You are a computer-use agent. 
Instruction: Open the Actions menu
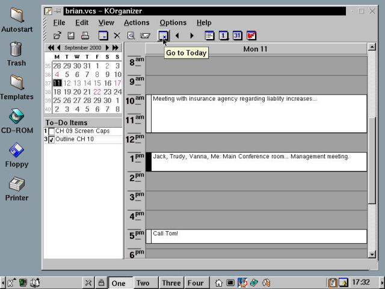[x=137, y=23]
